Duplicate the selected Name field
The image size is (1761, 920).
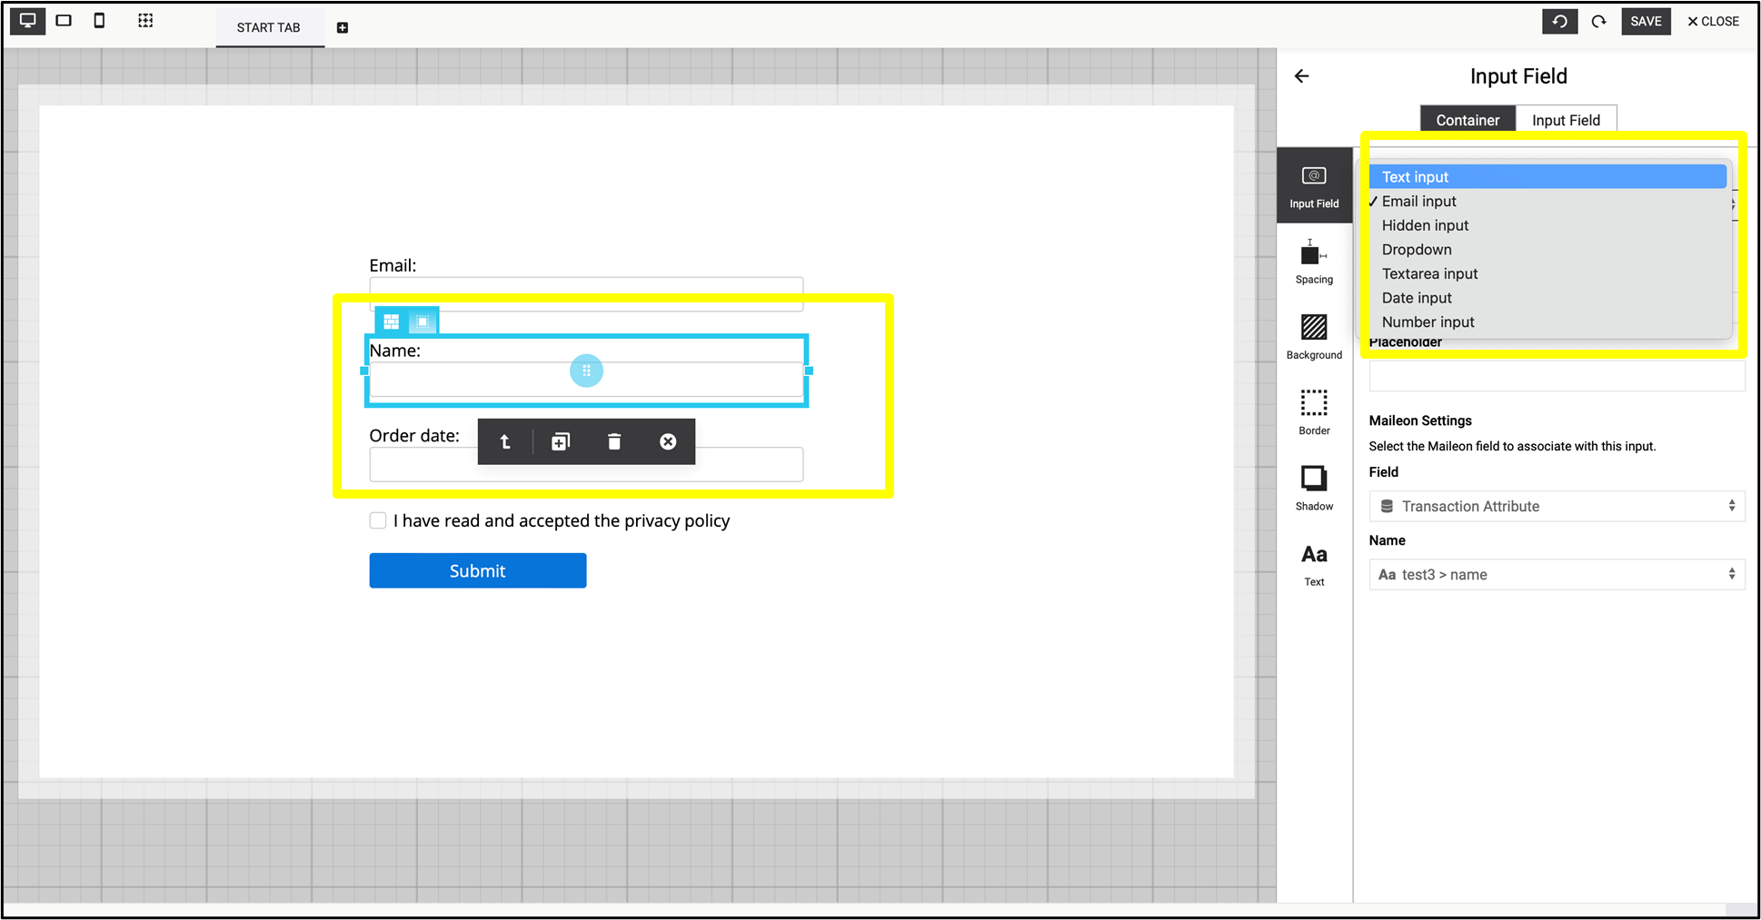pos(561,441)
